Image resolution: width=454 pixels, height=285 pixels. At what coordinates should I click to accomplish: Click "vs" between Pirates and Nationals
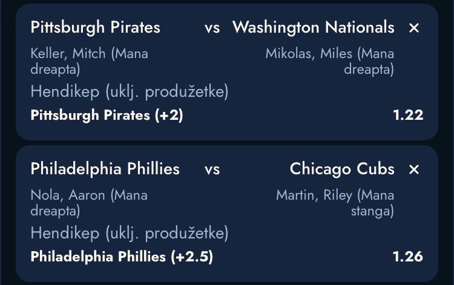(212, 28)
